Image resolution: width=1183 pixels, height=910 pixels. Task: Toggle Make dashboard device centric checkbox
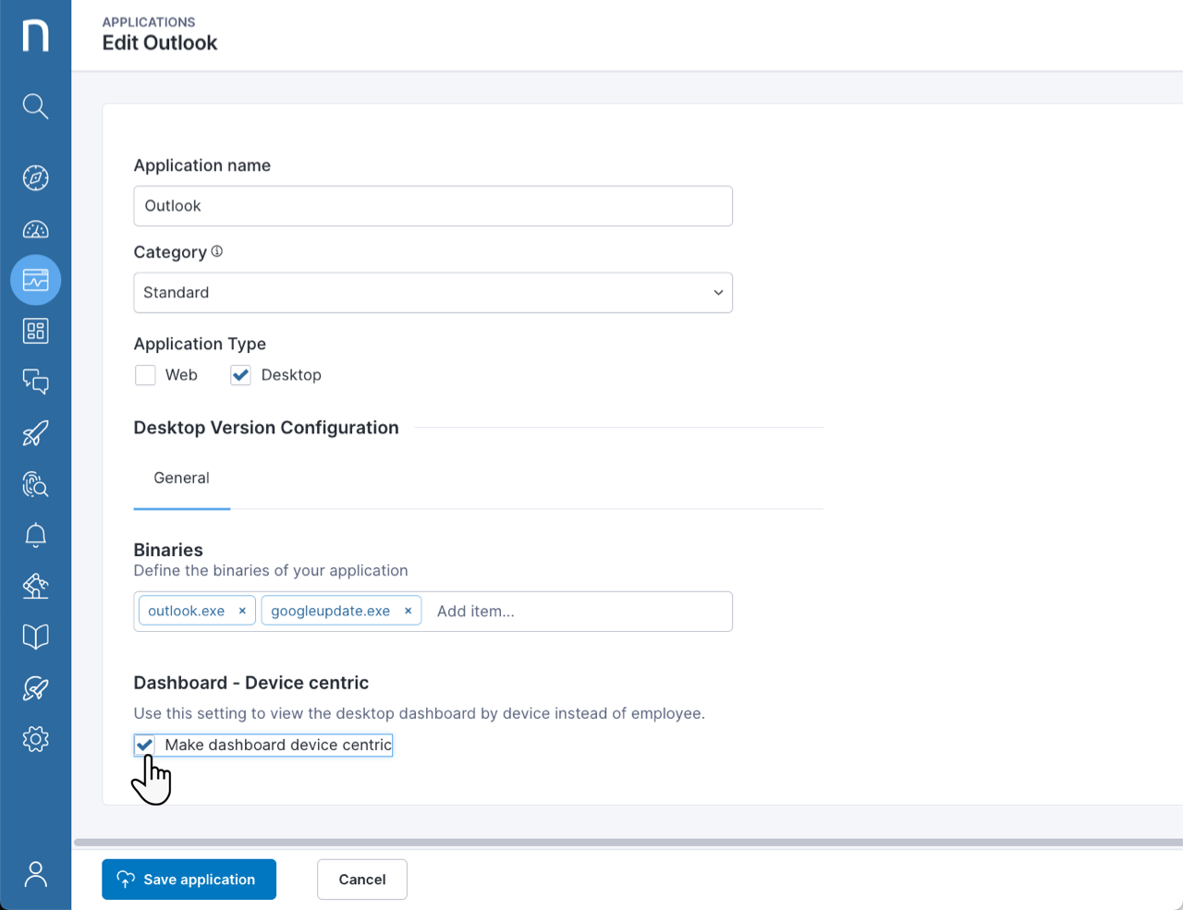[145, 745]
